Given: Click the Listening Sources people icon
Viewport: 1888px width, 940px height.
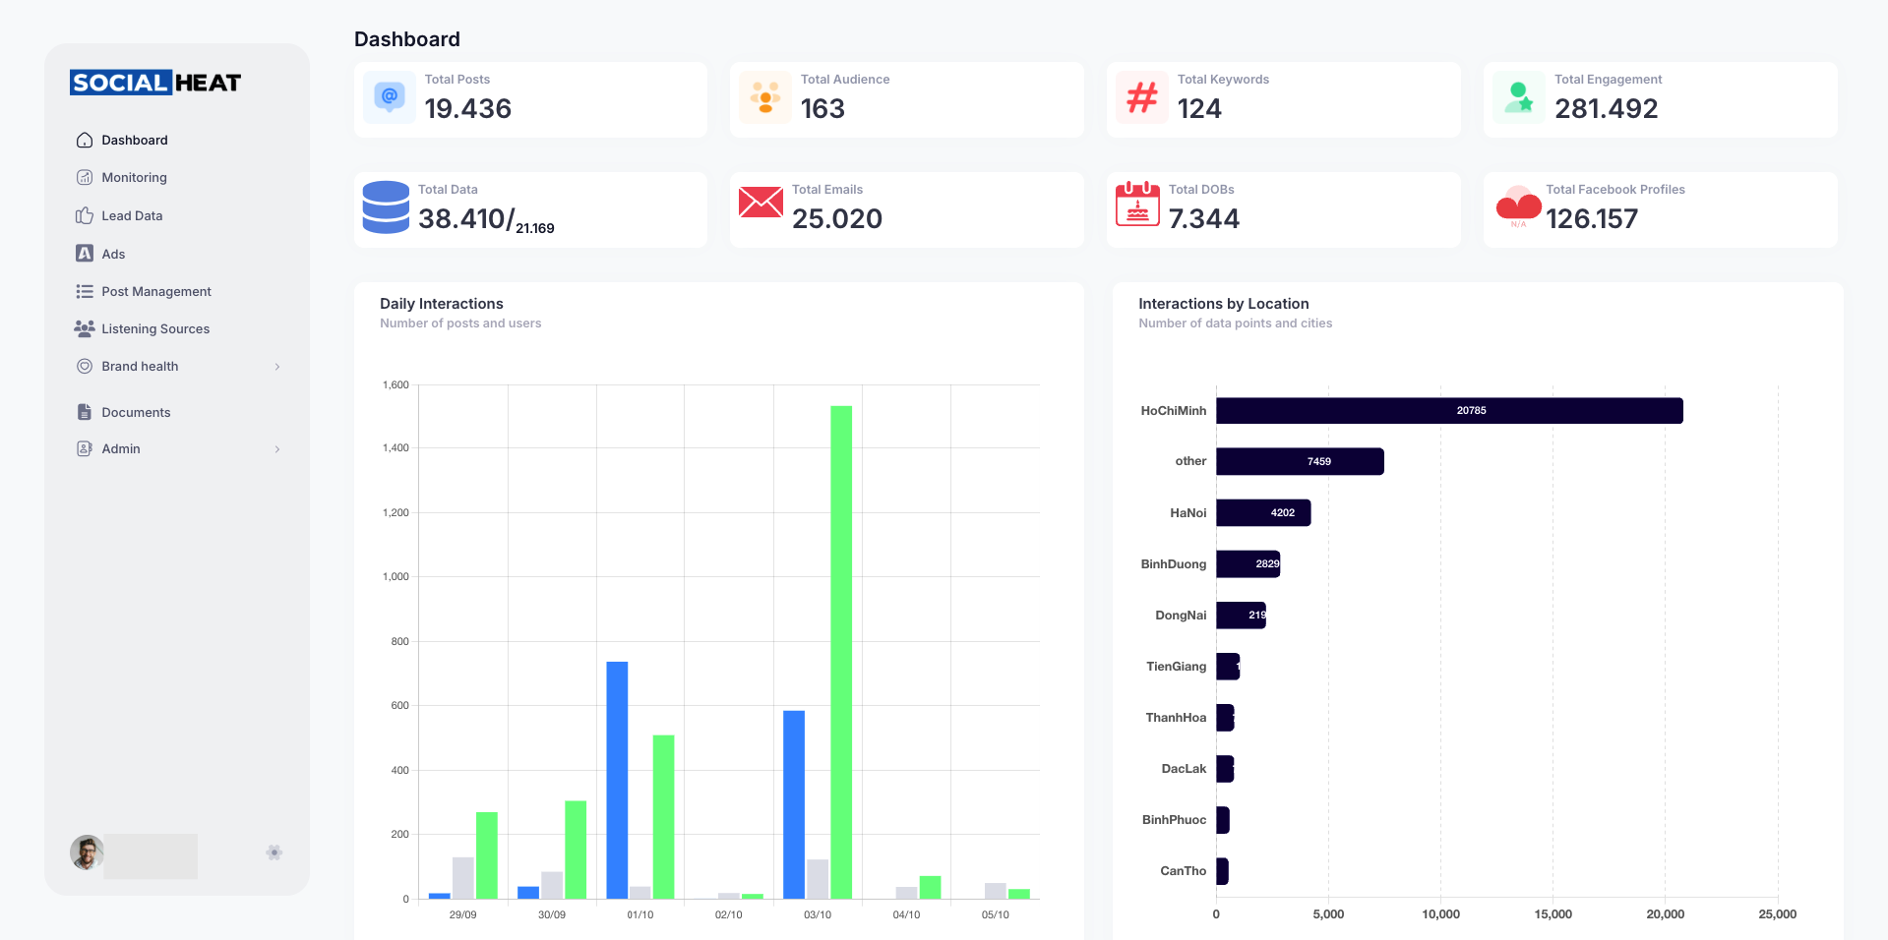Looking at the screenshot, I should click(85, 328).
